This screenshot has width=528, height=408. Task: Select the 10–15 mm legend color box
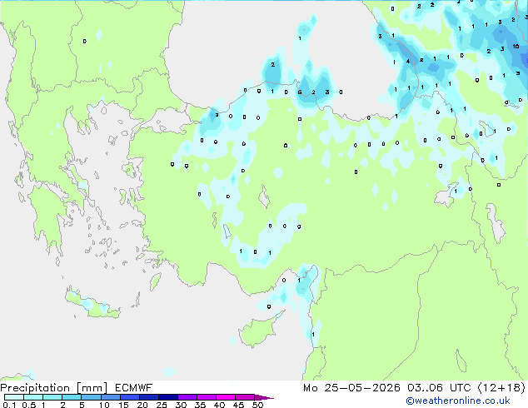point(110,397)
